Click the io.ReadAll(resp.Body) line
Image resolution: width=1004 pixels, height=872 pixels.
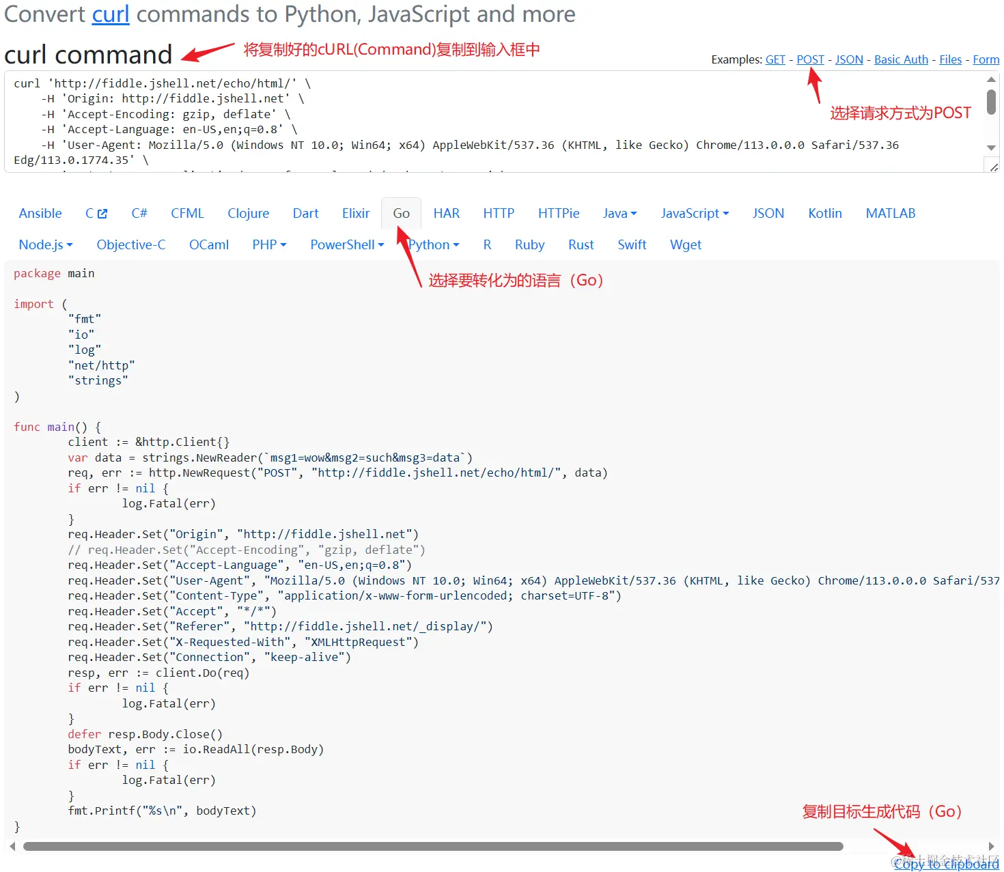pos(196,750)
